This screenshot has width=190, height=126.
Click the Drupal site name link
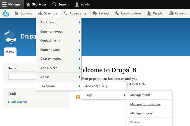coord(28,36)
